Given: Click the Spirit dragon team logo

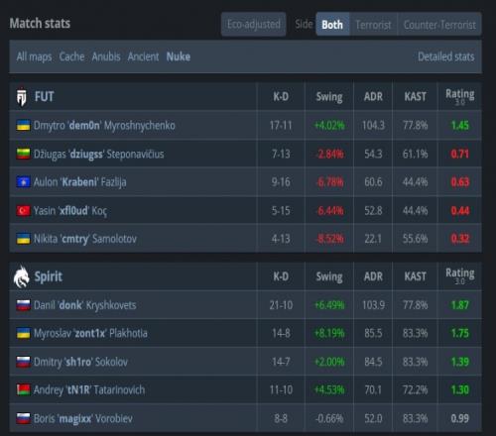Looking at the screenshot, I should point(22,276).
